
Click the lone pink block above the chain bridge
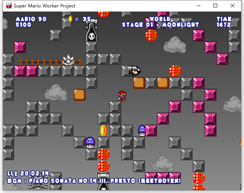[20, 47]
